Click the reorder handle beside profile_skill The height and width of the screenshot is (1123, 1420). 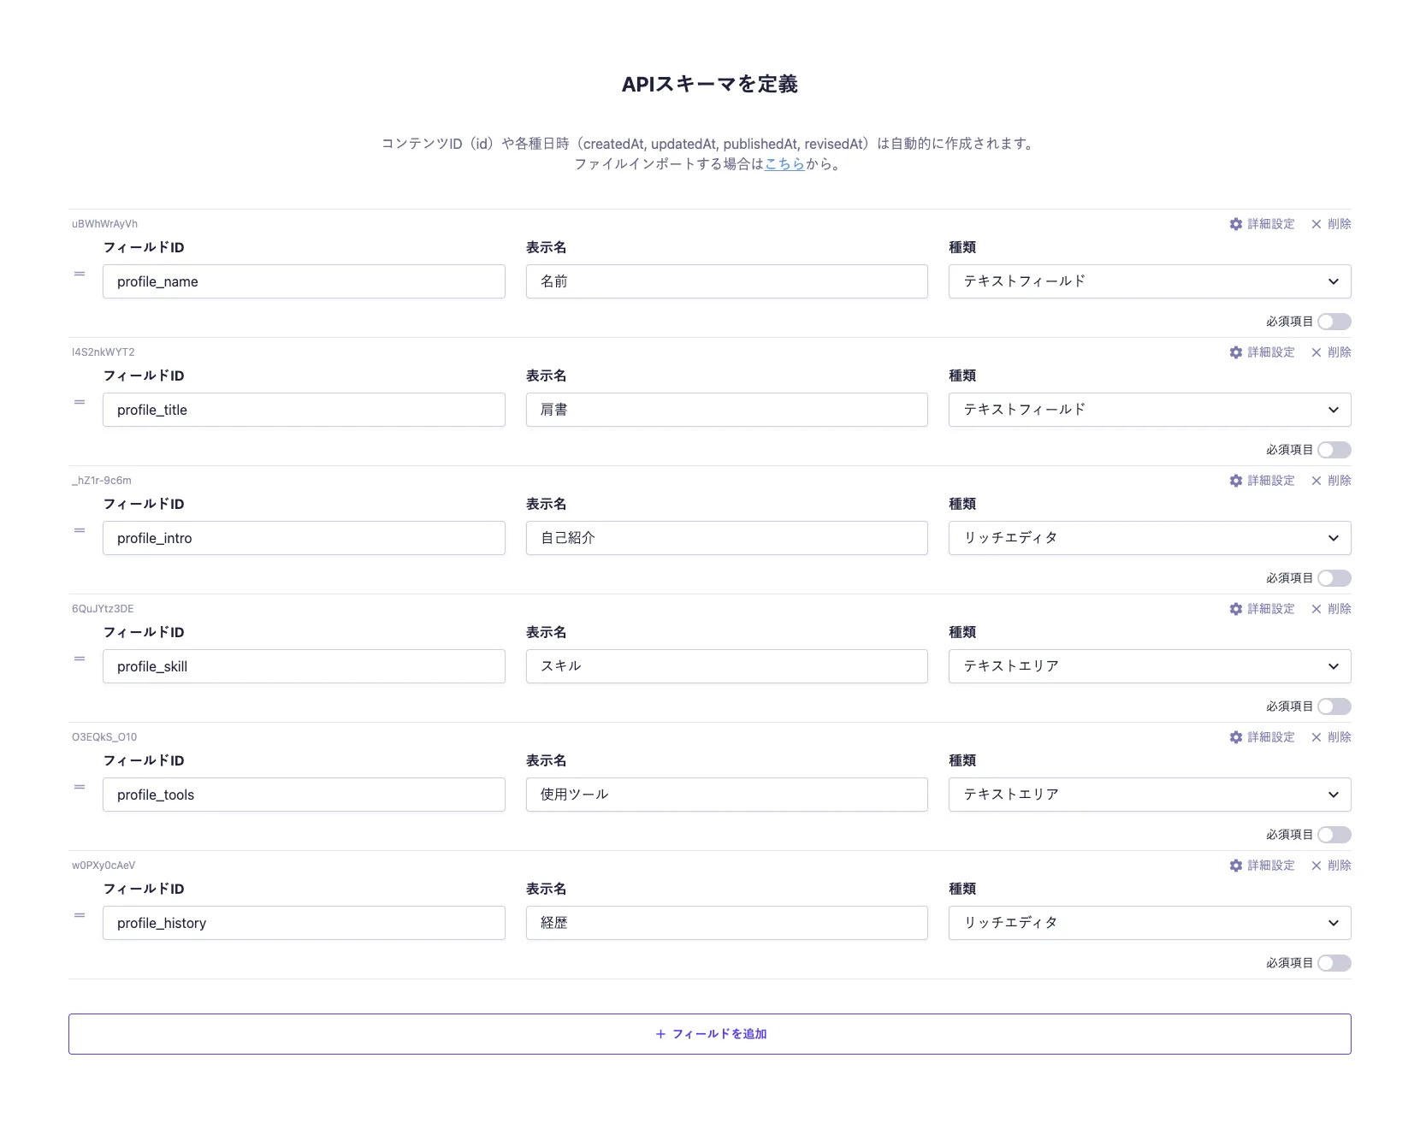[80, 659]
